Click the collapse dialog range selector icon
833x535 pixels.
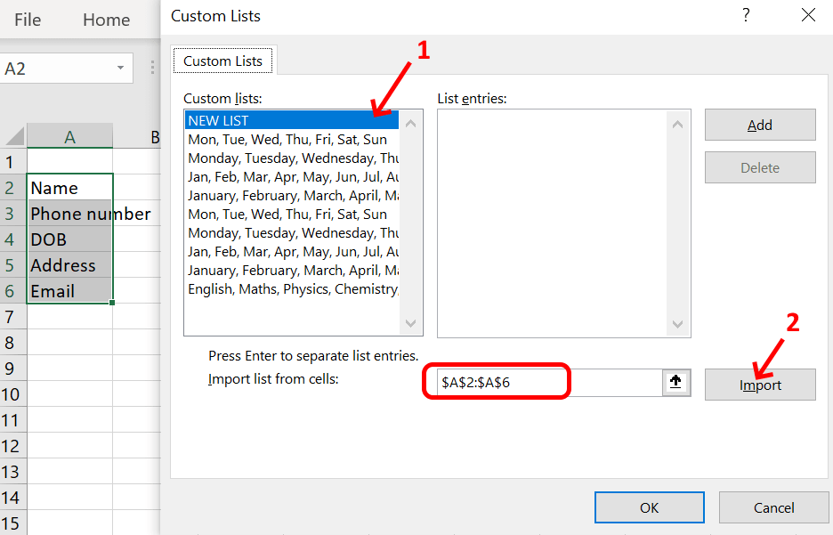(675, 382)
